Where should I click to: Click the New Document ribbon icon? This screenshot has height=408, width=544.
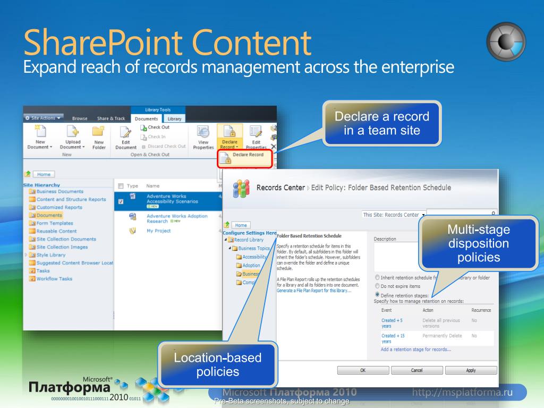40,132
